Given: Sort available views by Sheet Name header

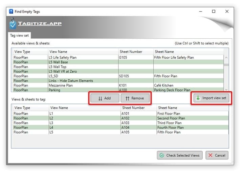Looking at the screenshot, I should 189,52.
